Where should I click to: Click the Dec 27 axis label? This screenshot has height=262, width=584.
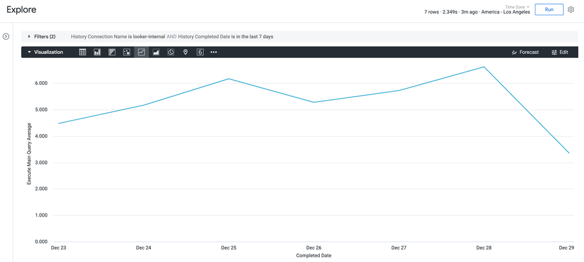click(399, 248)
